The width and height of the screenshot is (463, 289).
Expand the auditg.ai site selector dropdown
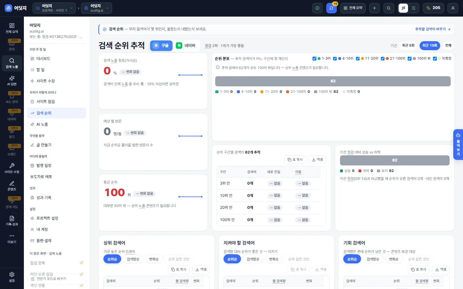tap(97, 8)
